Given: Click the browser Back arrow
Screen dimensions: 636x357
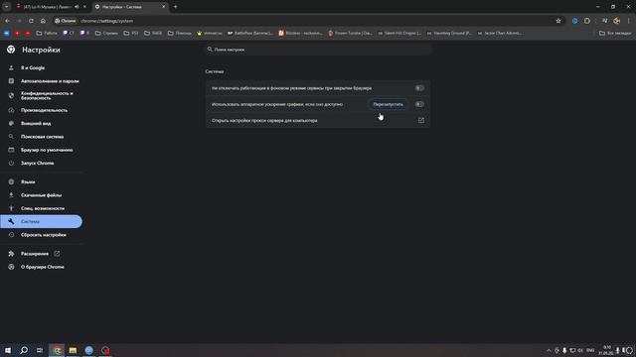Looking at the screenshot, I should 8,21.
